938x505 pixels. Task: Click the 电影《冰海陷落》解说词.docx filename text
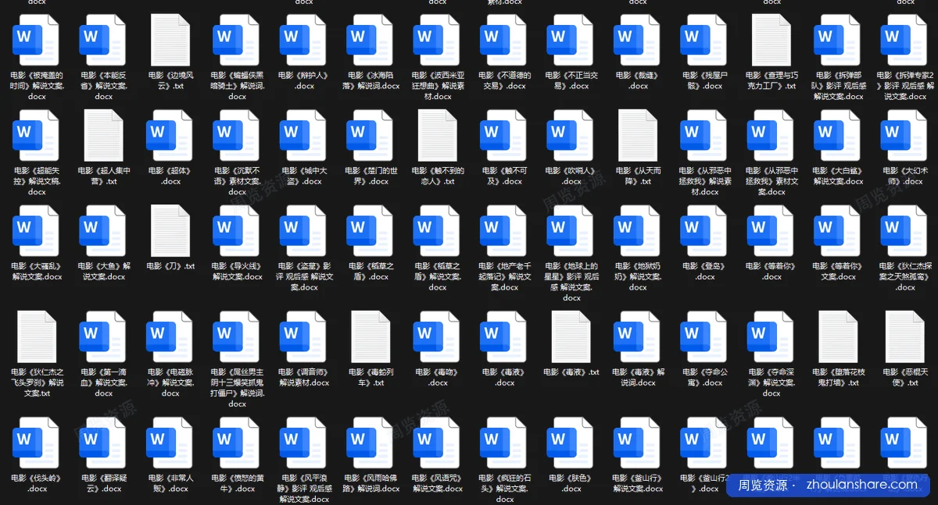[371, 80]
